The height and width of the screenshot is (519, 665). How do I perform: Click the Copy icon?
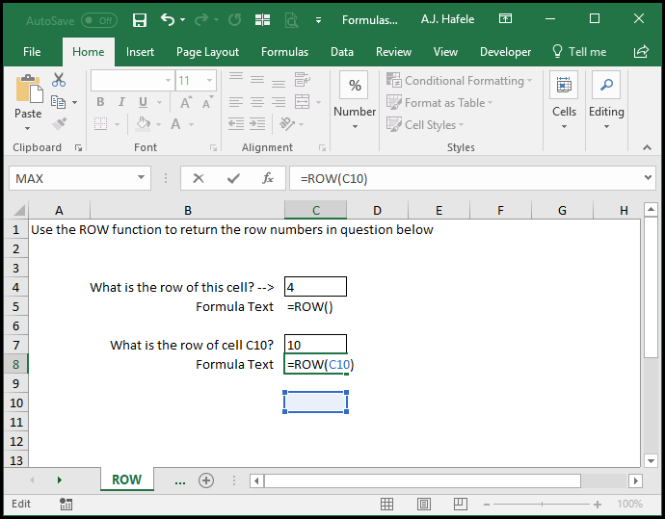coord(58,102)
